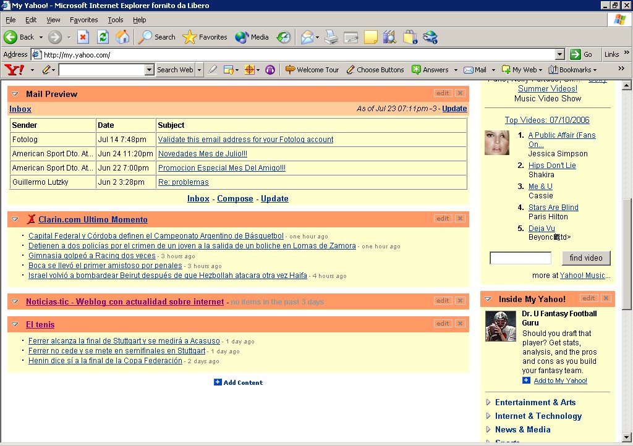The width and height of the screenshot is (633, 446).
Task: Collapse the El tenis module triangle
Action: pos(15,324)
